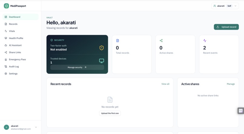Click the Share Links icon in sidebar
The image size is (244, 134).
click(x=6, y=52)
